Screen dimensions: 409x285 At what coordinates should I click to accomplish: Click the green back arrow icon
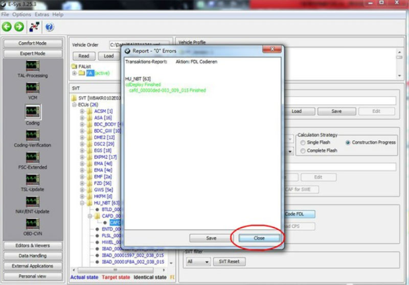pyautogui.click(x=7, y=27)
